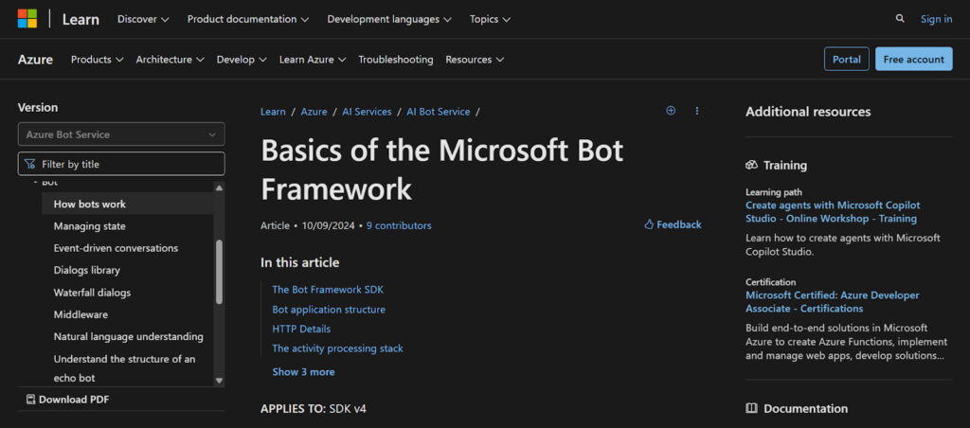Click the sidebar scroll down arrow
This screenshot has height=428, width=970.
[x=219, y=381]
